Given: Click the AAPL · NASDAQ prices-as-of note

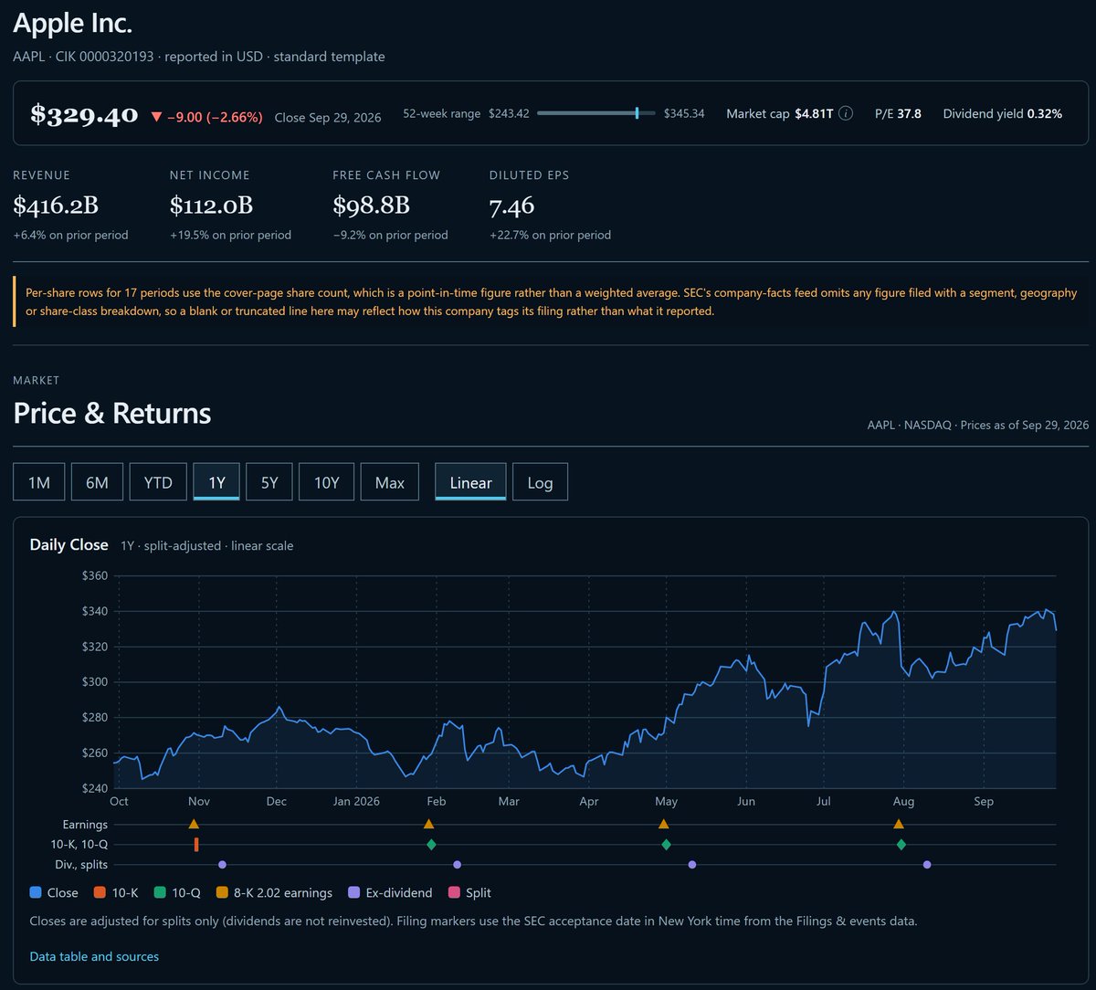Looking at the screenshot, I should (977, 425).
